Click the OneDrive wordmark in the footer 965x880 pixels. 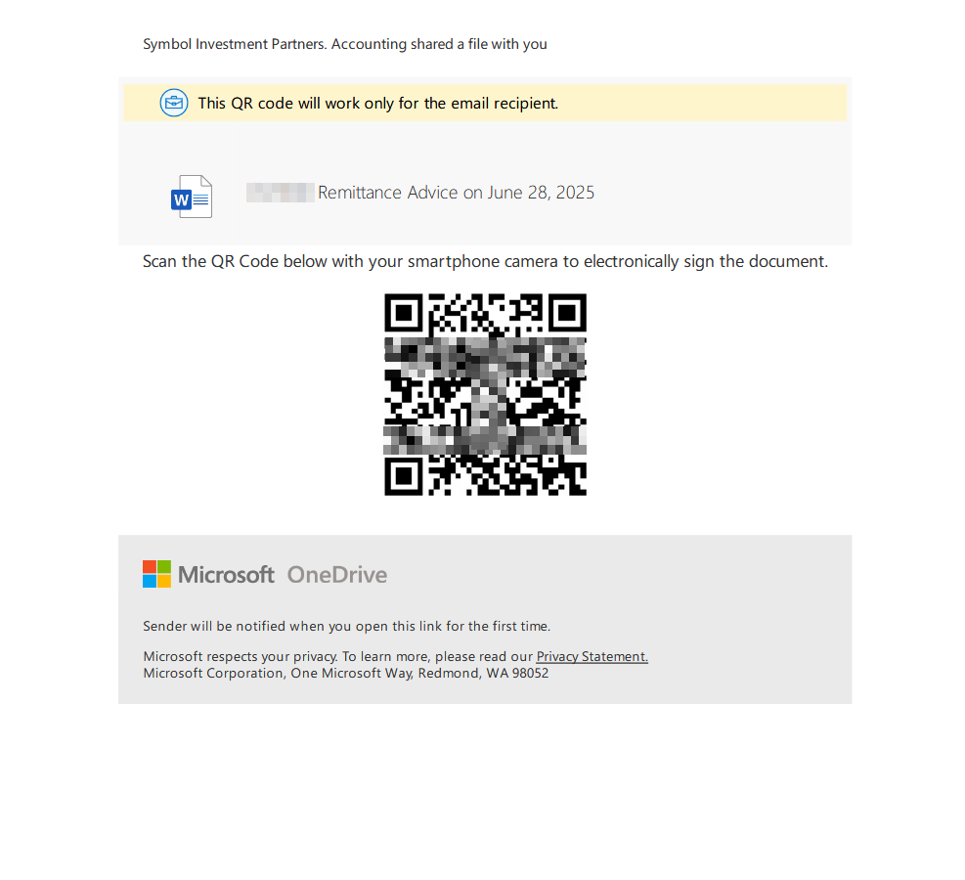[x=337, y=575]
